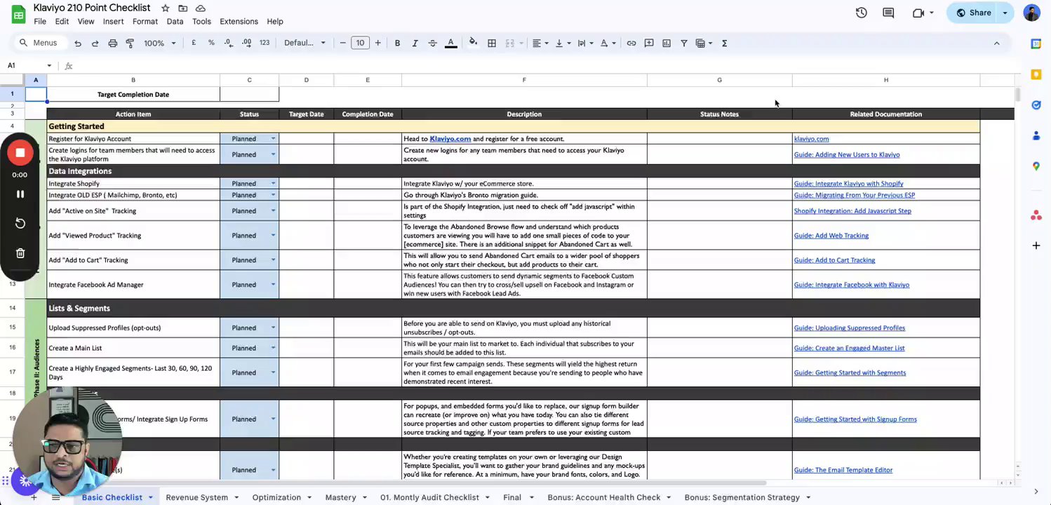
Task: Open Guide: Getting Started with Segments link
Action: click(850, 372)
